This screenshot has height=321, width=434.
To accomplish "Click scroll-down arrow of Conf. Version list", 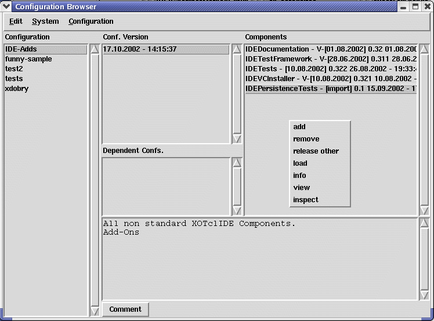I will [x=237, y=138].
